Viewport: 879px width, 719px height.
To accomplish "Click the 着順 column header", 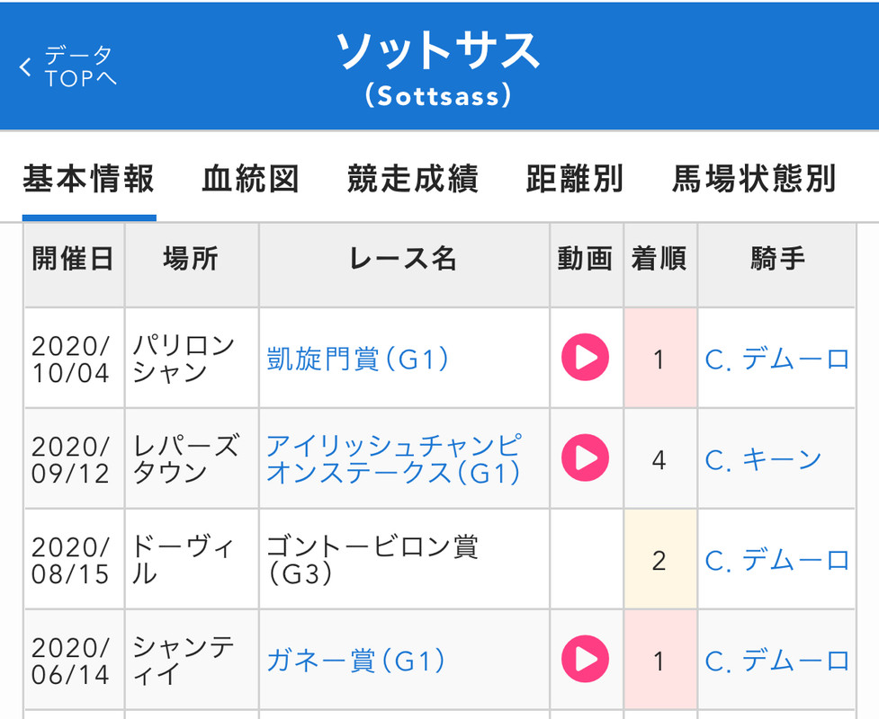I will pos(659,260).
